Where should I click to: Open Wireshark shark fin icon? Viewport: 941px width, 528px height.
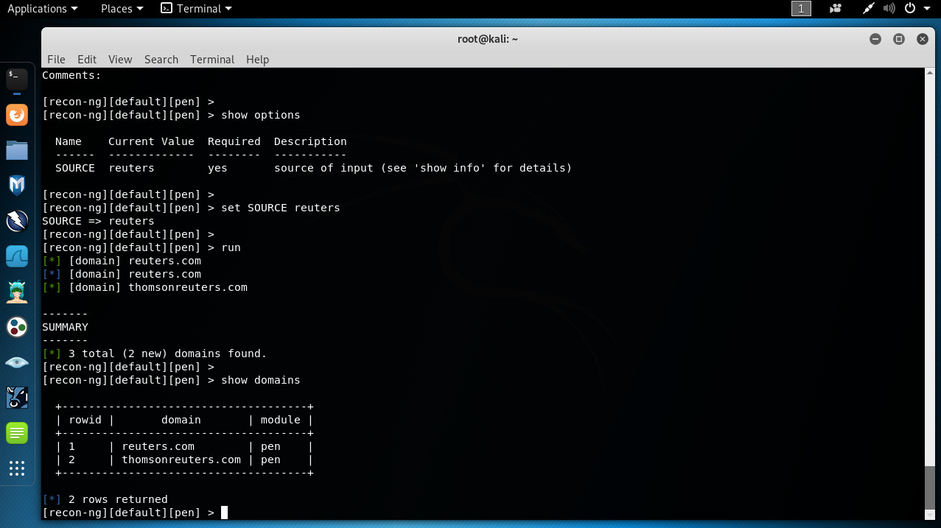click(16, 256)
